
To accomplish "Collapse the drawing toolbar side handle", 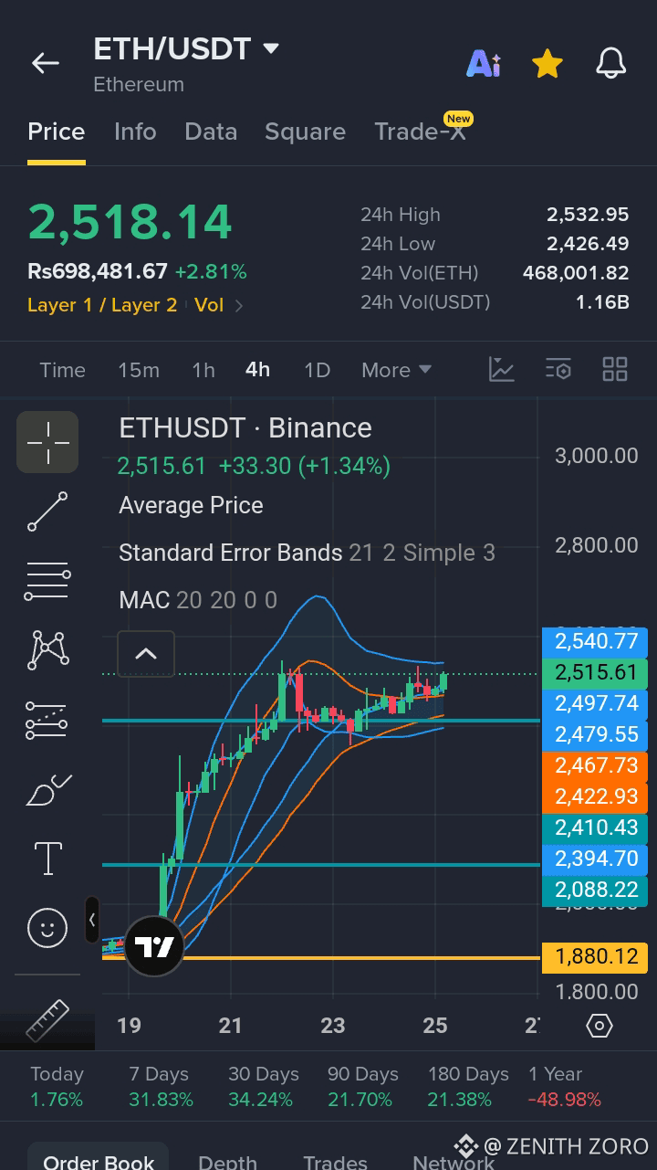I will coord(92,920).
